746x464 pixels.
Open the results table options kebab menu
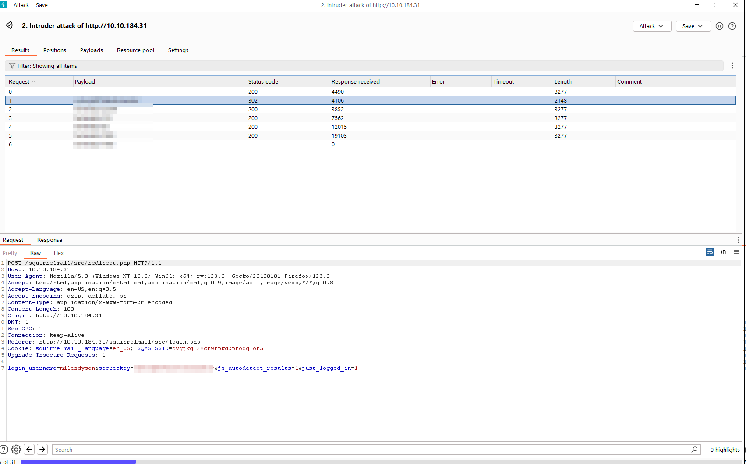(732, 66)
